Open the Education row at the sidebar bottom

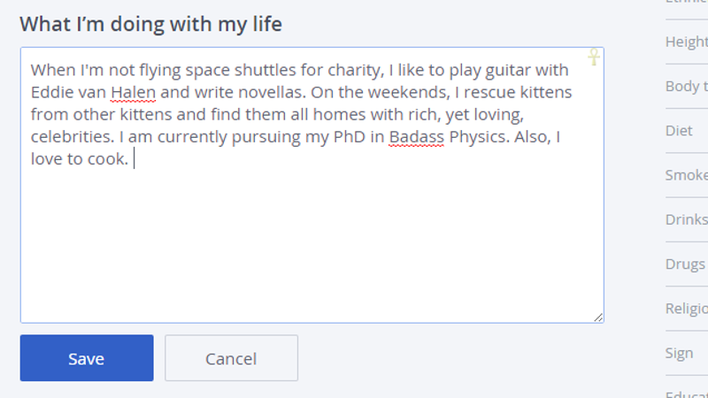coord(687,387)
